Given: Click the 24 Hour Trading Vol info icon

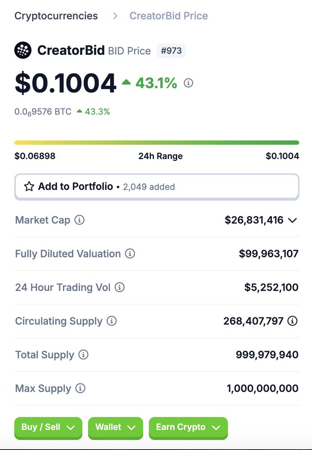Looking at the screenshot, I should point(119,287).
